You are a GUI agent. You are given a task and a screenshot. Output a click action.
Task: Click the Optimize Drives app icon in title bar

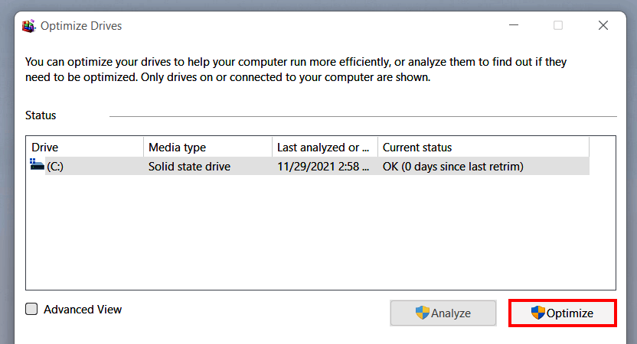29,25
